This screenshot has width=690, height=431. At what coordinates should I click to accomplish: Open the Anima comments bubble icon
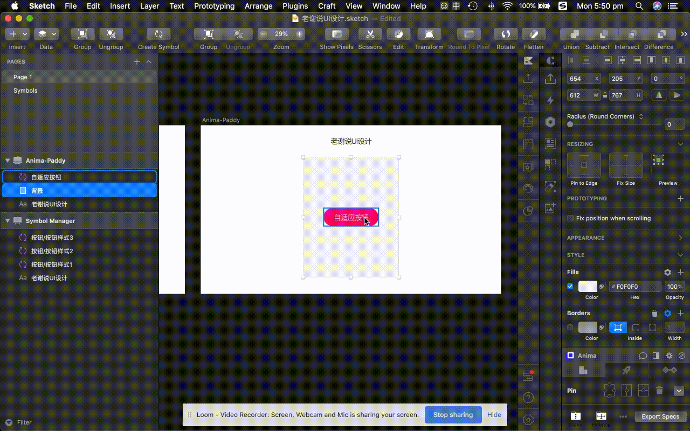[x=643, y=356]
